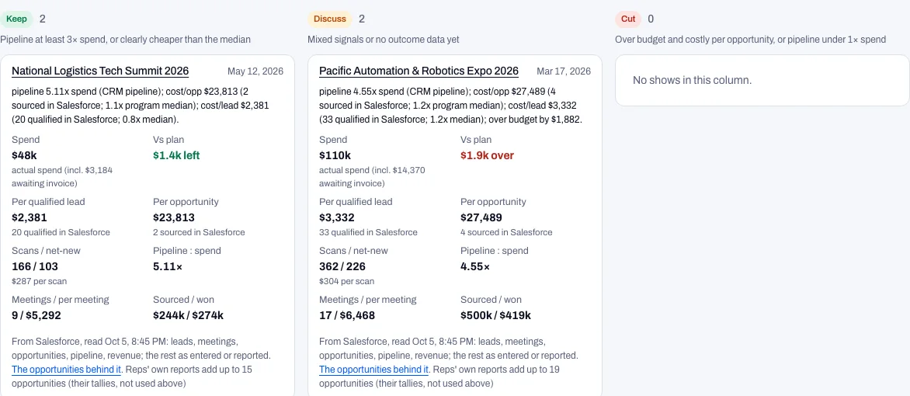Viewport: 910px width, 396px height.
Task: Click the 4.55× pipeline to spend ratio
Action: (x=475, y=266)
